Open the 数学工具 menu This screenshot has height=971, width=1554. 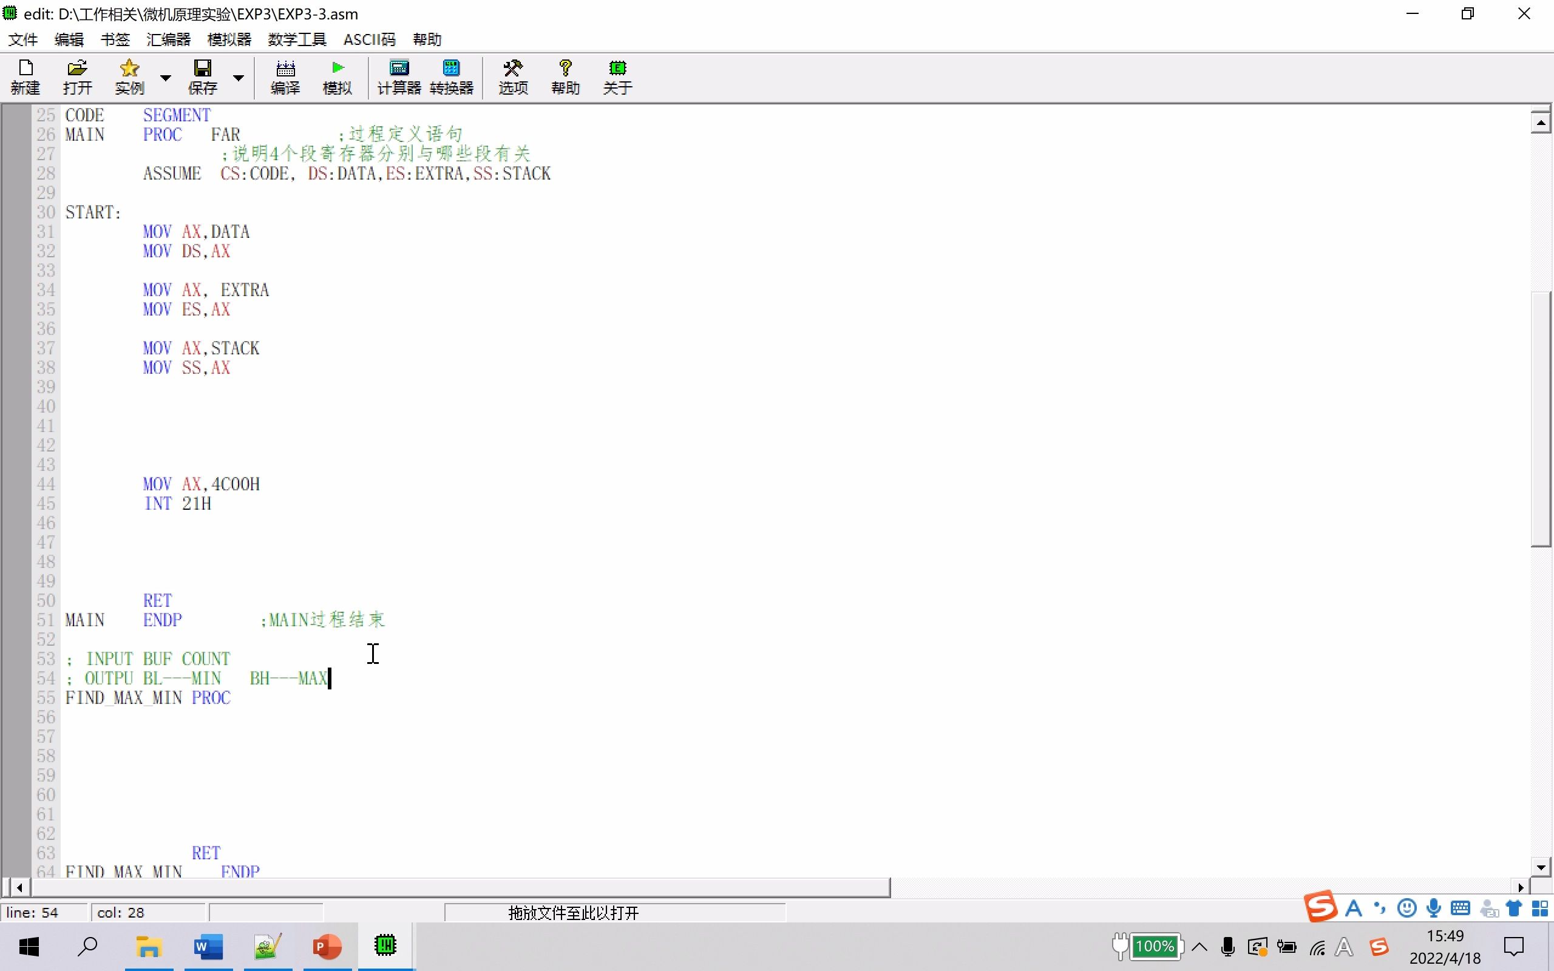[x=297, y=40]
